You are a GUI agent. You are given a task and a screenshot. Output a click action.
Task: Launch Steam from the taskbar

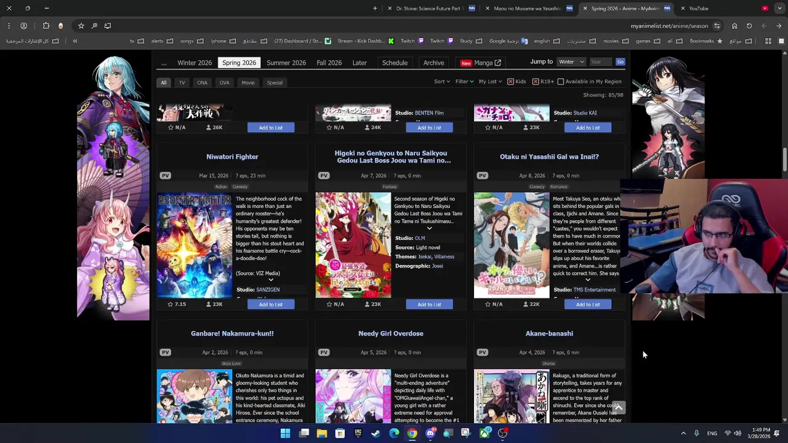coord(376,433)
